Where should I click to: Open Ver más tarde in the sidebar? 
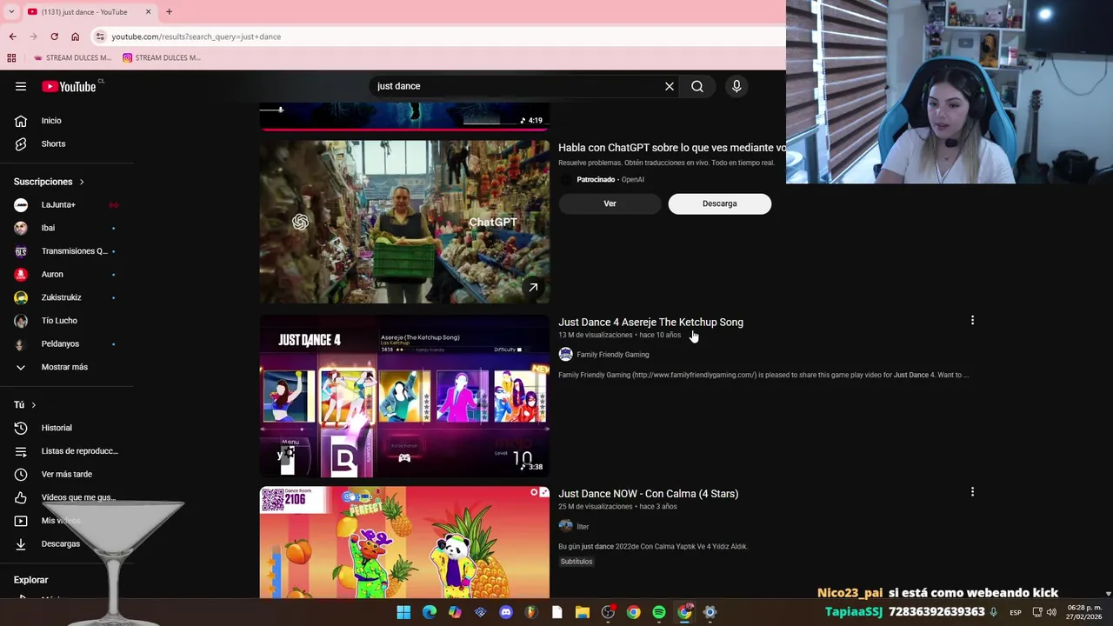68,474
